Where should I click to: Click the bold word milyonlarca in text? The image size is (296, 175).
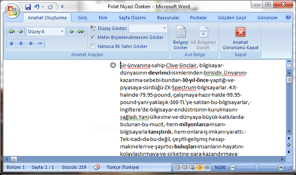tap(194, 124)
